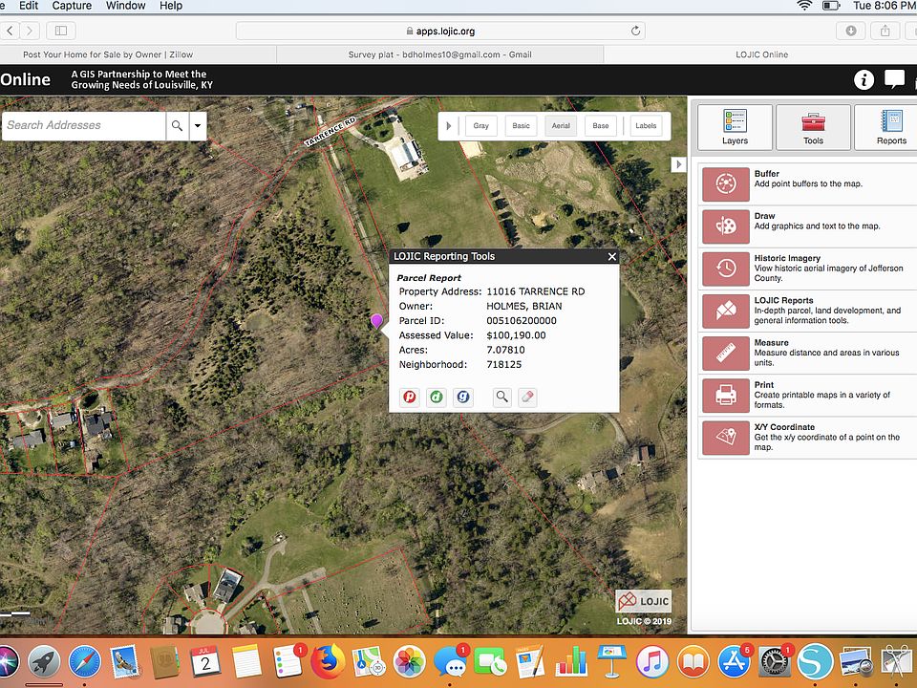Open the X/Y Coordinate tool

(726, 437)
